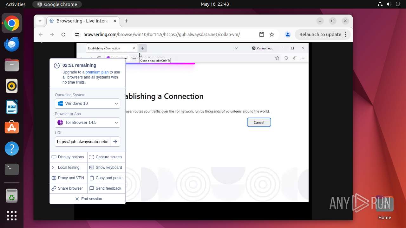Show the applications grid
Screen dimensions: 406x228
click(x=12, y=216)
